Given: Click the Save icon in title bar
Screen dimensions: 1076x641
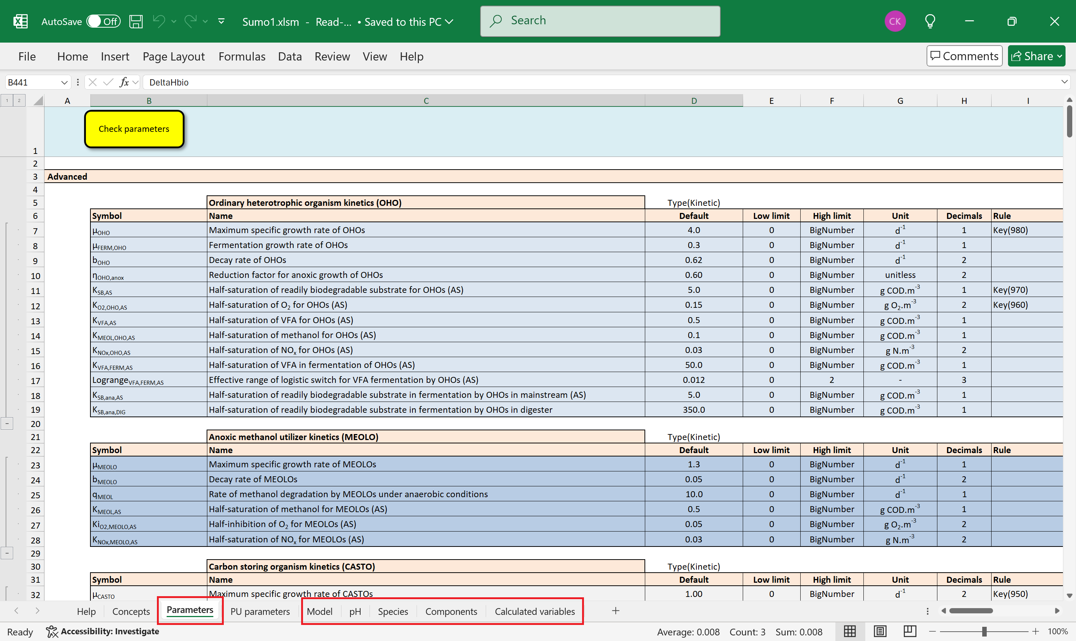Looking at the screenshot, I should 136,21.
